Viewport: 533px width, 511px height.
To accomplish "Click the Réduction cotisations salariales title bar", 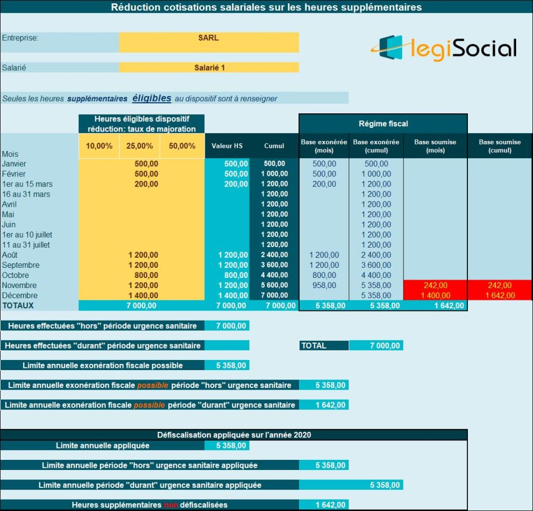I will pyautogui.click(x=266, y=7).
